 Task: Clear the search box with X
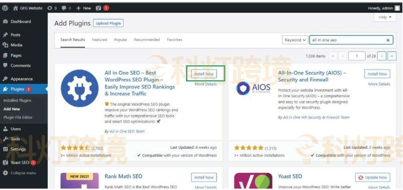click(x=388, y=40)
